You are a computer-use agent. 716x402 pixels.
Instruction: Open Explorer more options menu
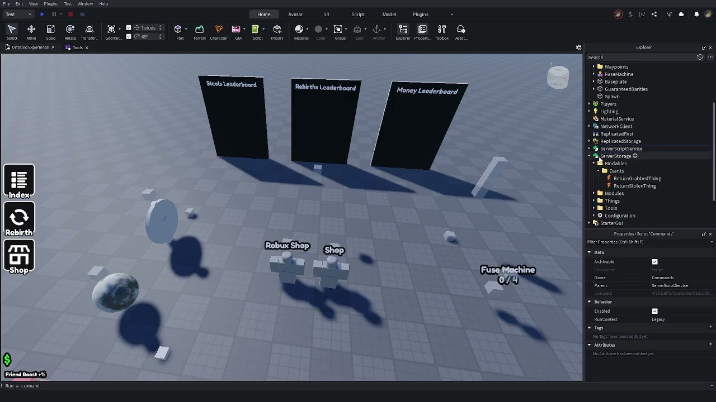point(710,57)
